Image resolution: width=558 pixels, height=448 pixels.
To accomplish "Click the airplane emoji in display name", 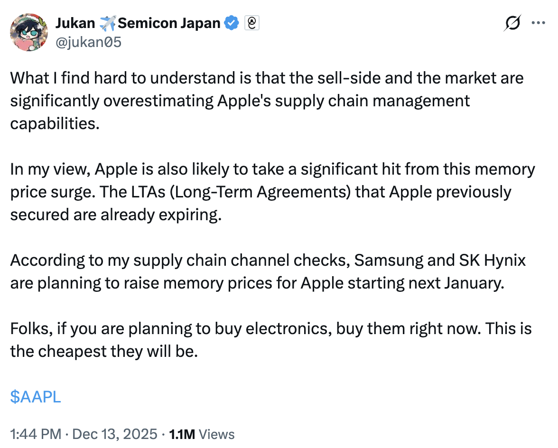I will (x=108, y=23).
